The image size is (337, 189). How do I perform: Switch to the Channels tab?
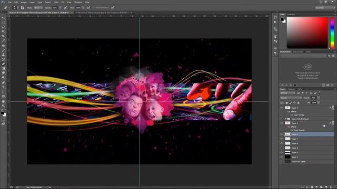291,89
